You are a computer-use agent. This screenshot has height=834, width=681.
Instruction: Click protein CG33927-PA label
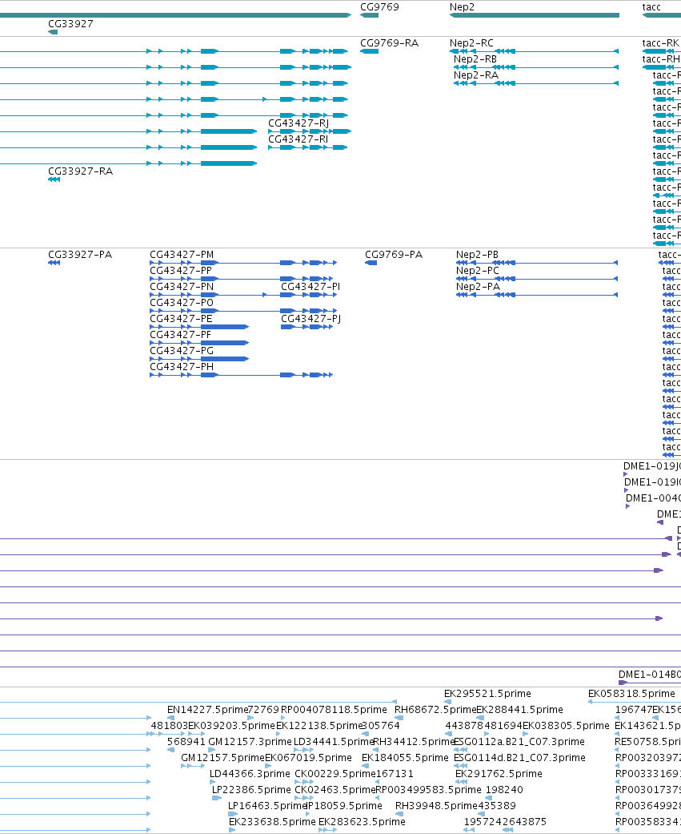pyautogui.click(x=80, y=255)
